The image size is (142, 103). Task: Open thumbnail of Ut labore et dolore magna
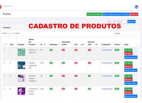pyautogui.click(x=21, y=91)
